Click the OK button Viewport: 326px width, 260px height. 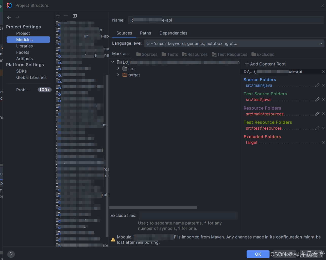click(x=258, y=254)
